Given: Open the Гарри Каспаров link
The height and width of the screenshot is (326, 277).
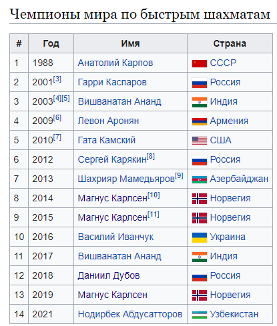Looking at the screenshot, I should click(x=112, y=82).
